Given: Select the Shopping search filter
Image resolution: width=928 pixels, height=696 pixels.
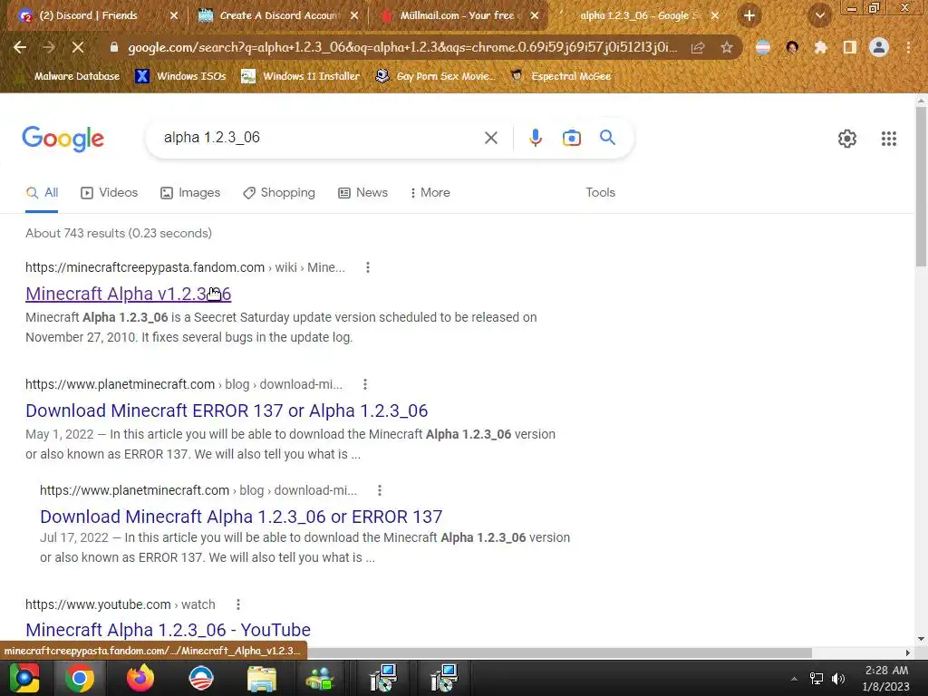Looking at the screenshot, I should (x=279, y=193).
